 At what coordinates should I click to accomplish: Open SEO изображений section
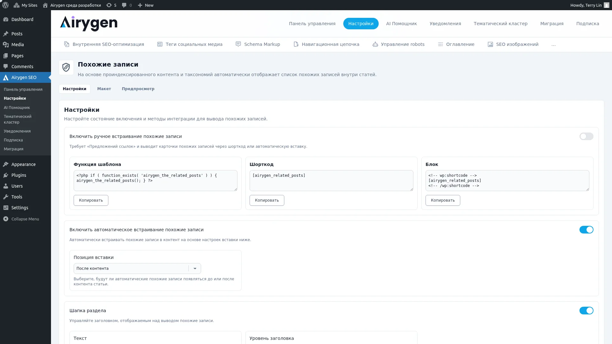[513, 44]
